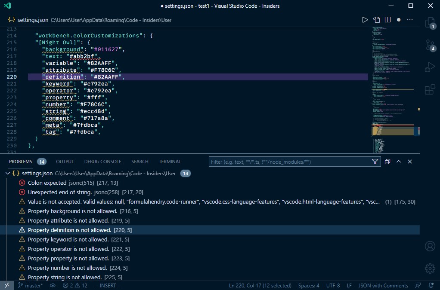
Task: Switch to the PROBLEMS tab
Action: click(x=21, y=162)
